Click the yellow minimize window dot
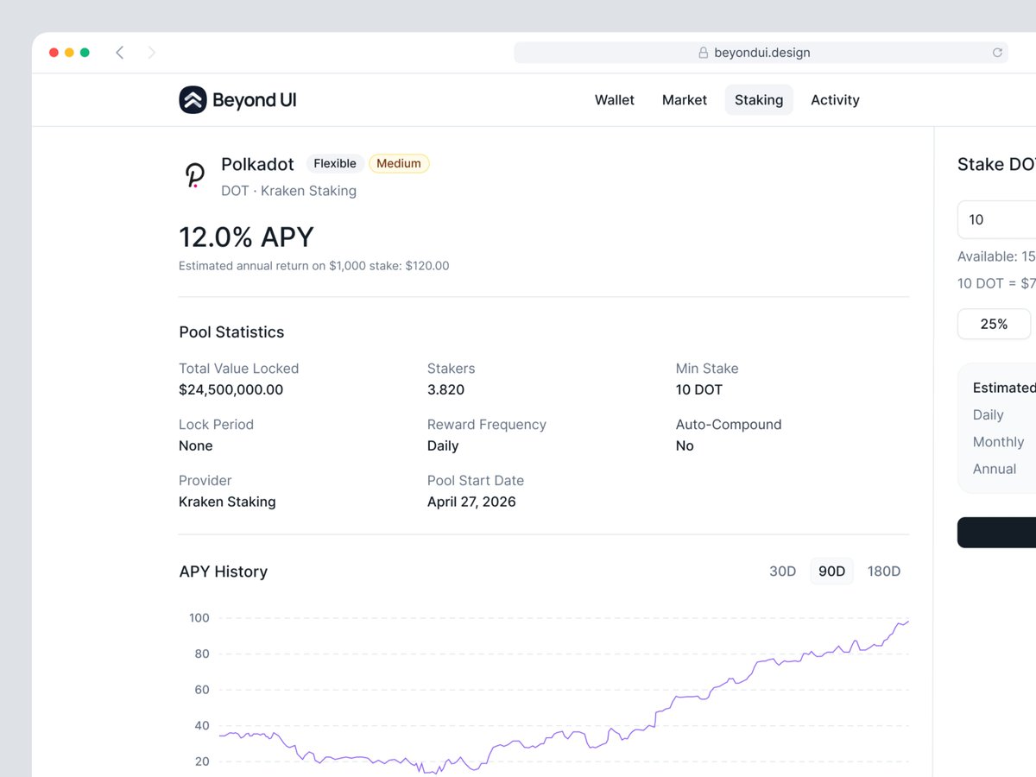 point(69,53)
